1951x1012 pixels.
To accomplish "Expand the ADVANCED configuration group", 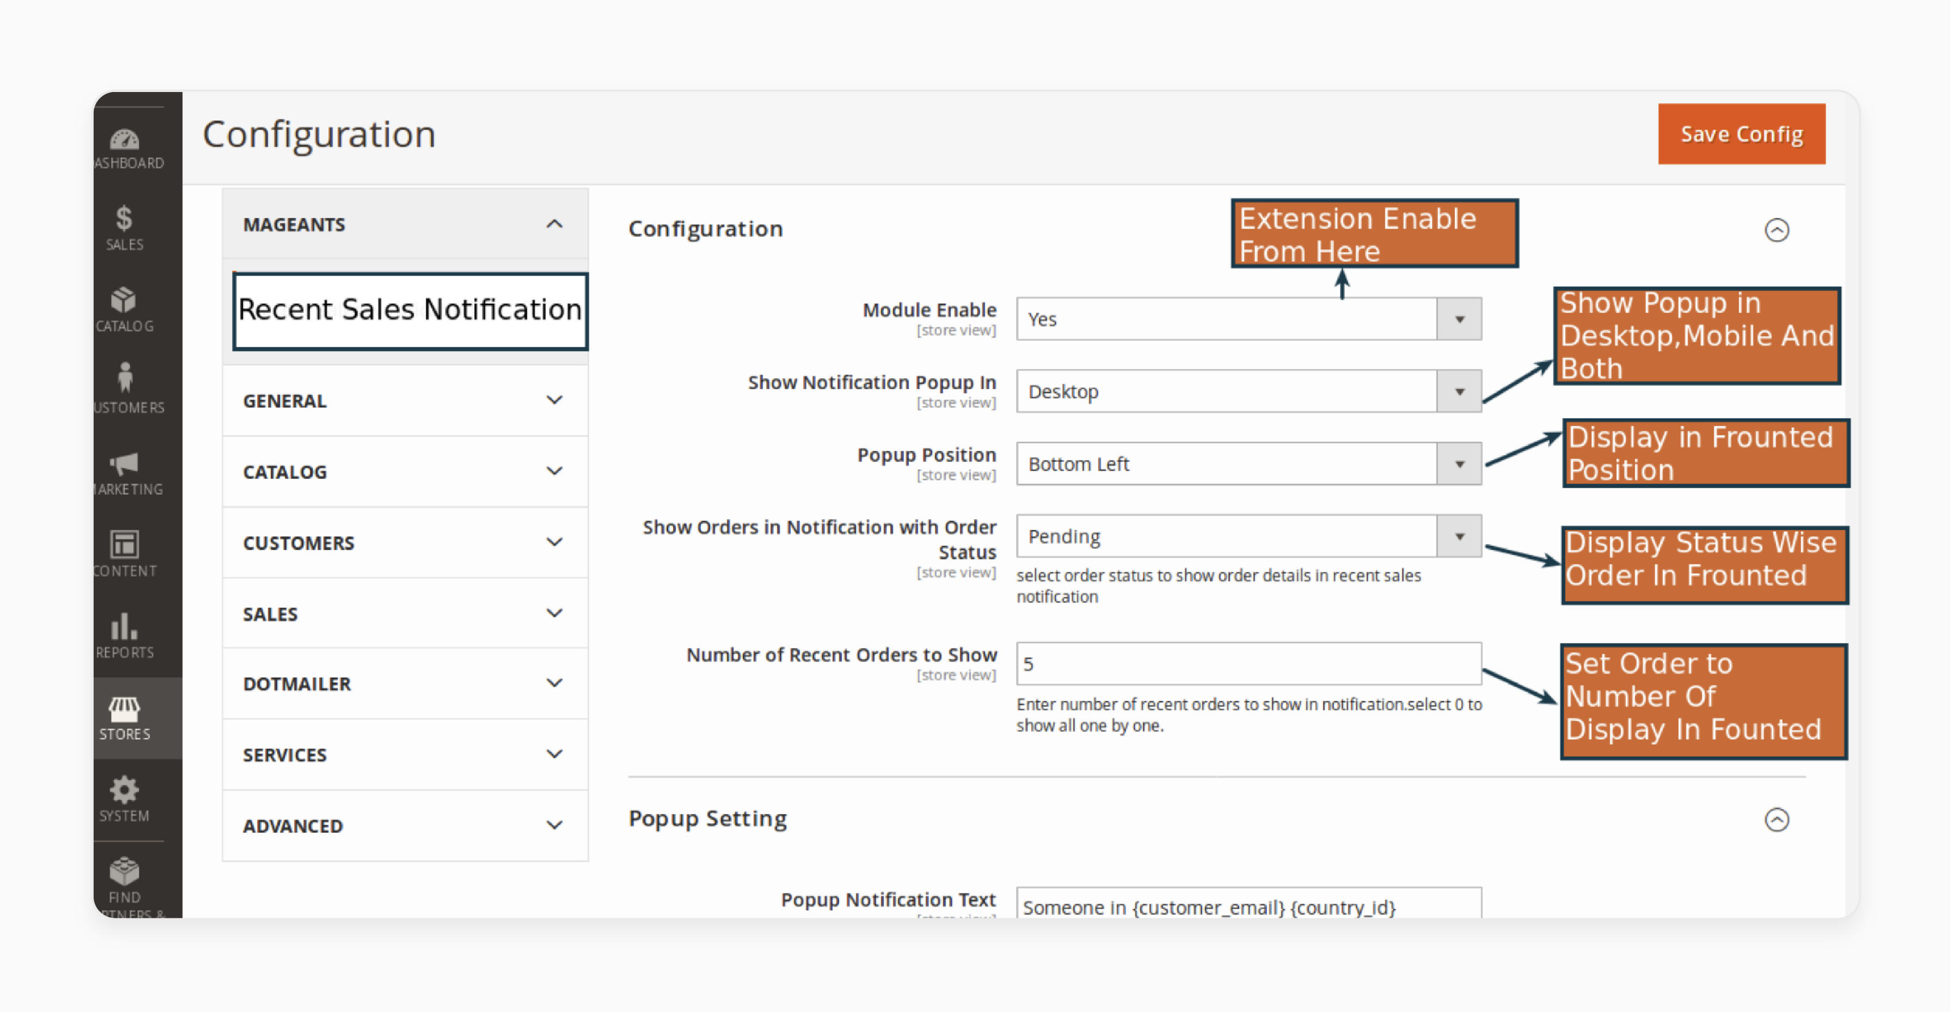I will pyautogui.click(x=405, y=826).
